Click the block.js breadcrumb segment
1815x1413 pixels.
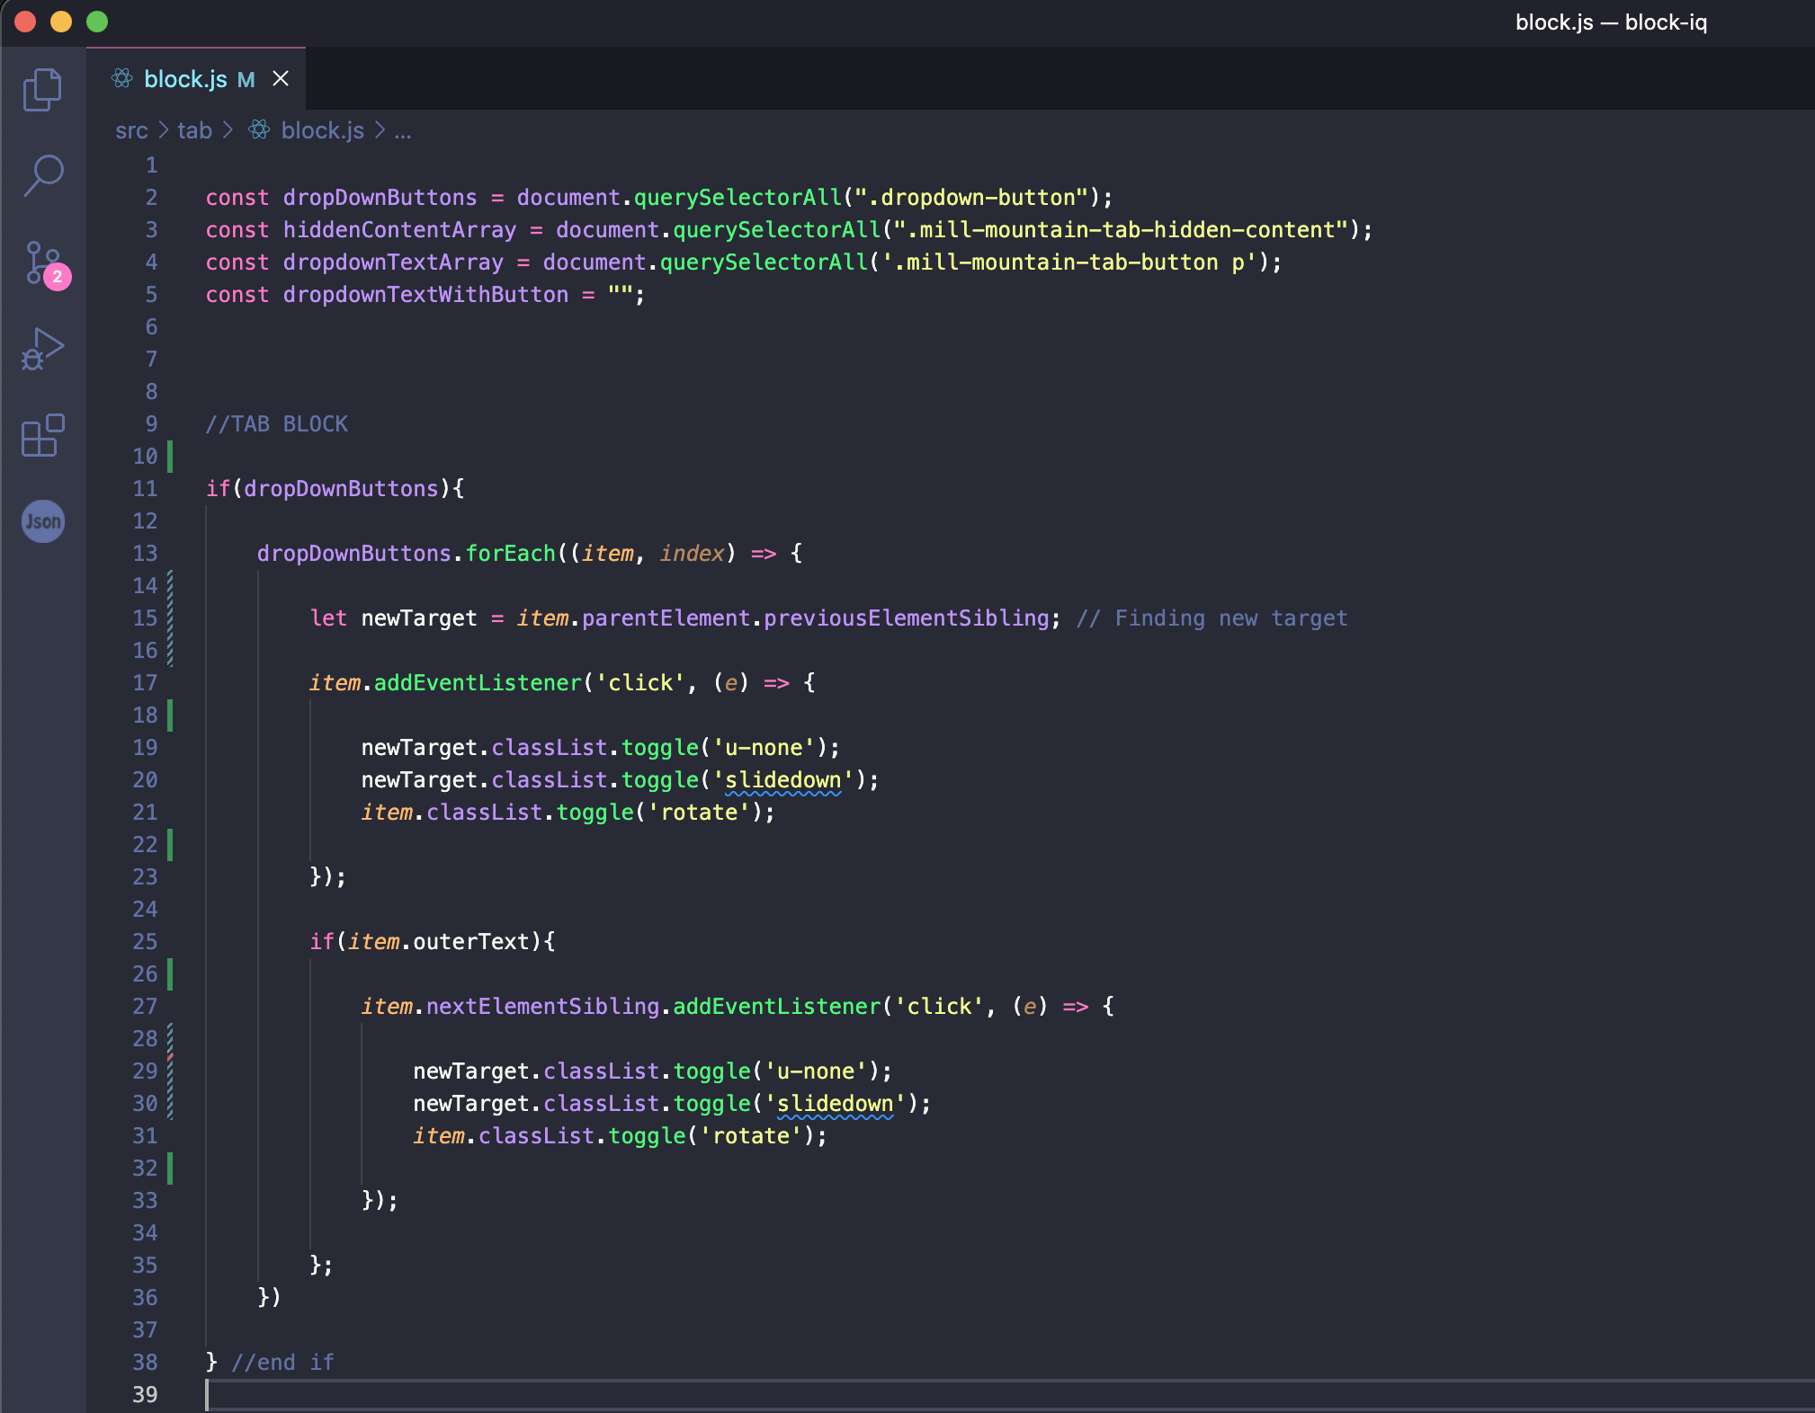click(x=322, y=131)
